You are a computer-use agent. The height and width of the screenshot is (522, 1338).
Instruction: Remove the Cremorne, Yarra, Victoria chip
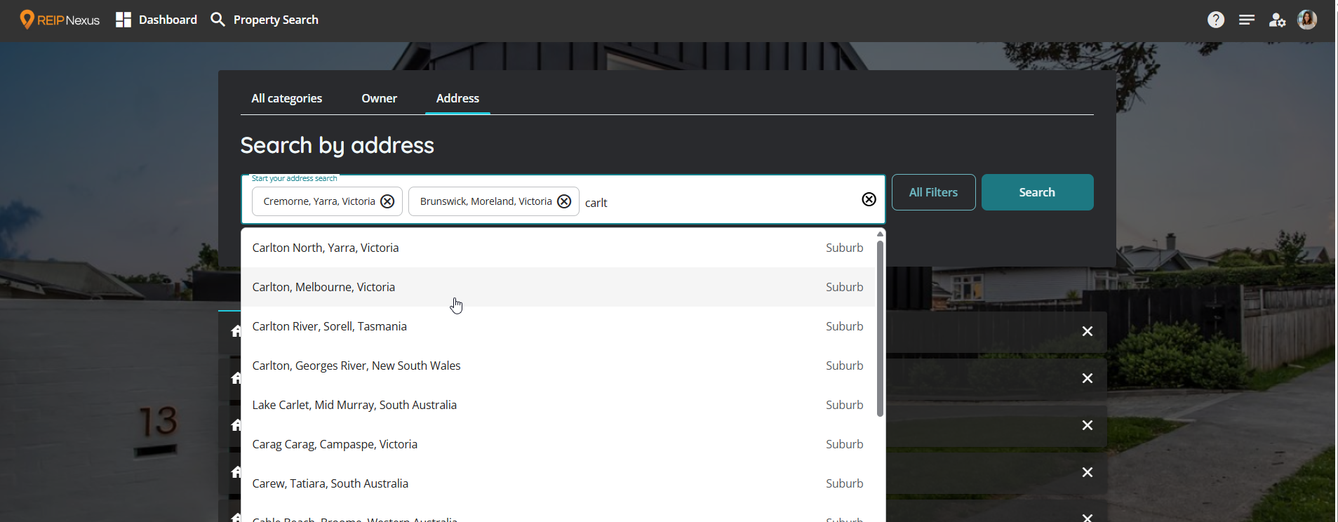click(x=387, y=201)
